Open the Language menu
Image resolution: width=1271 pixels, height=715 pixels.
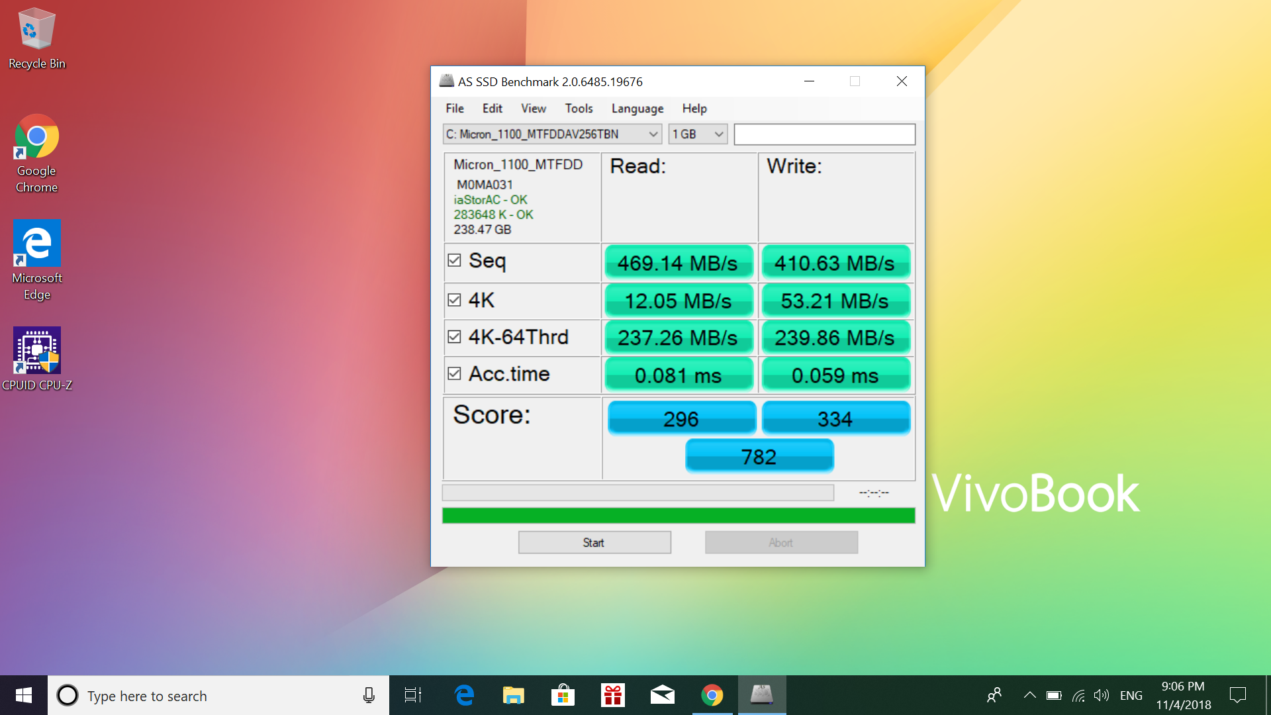point(637,109)
